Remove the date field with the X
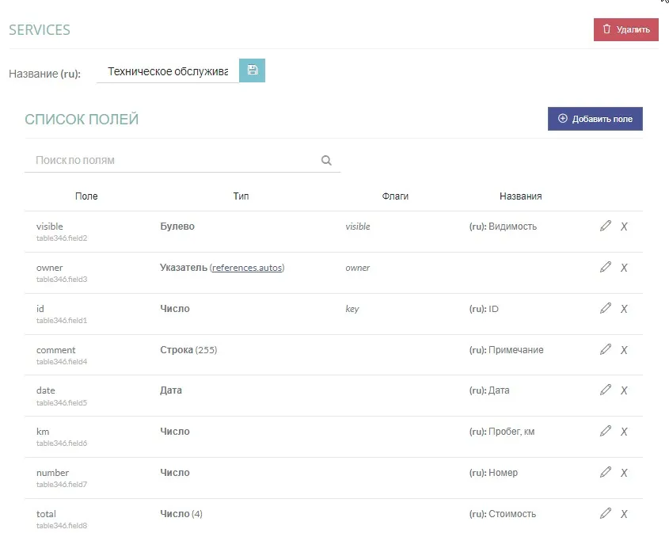This screenshot has width=669, height=533. tap(624, 390)
